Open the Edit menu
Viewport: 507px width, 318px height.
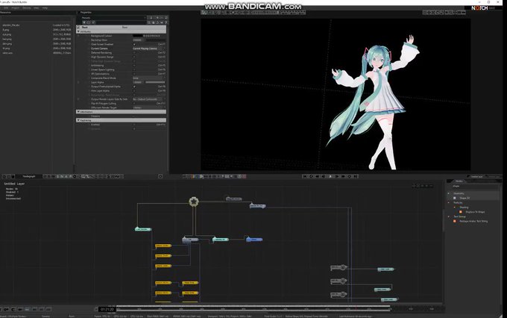tap(6, 7)
